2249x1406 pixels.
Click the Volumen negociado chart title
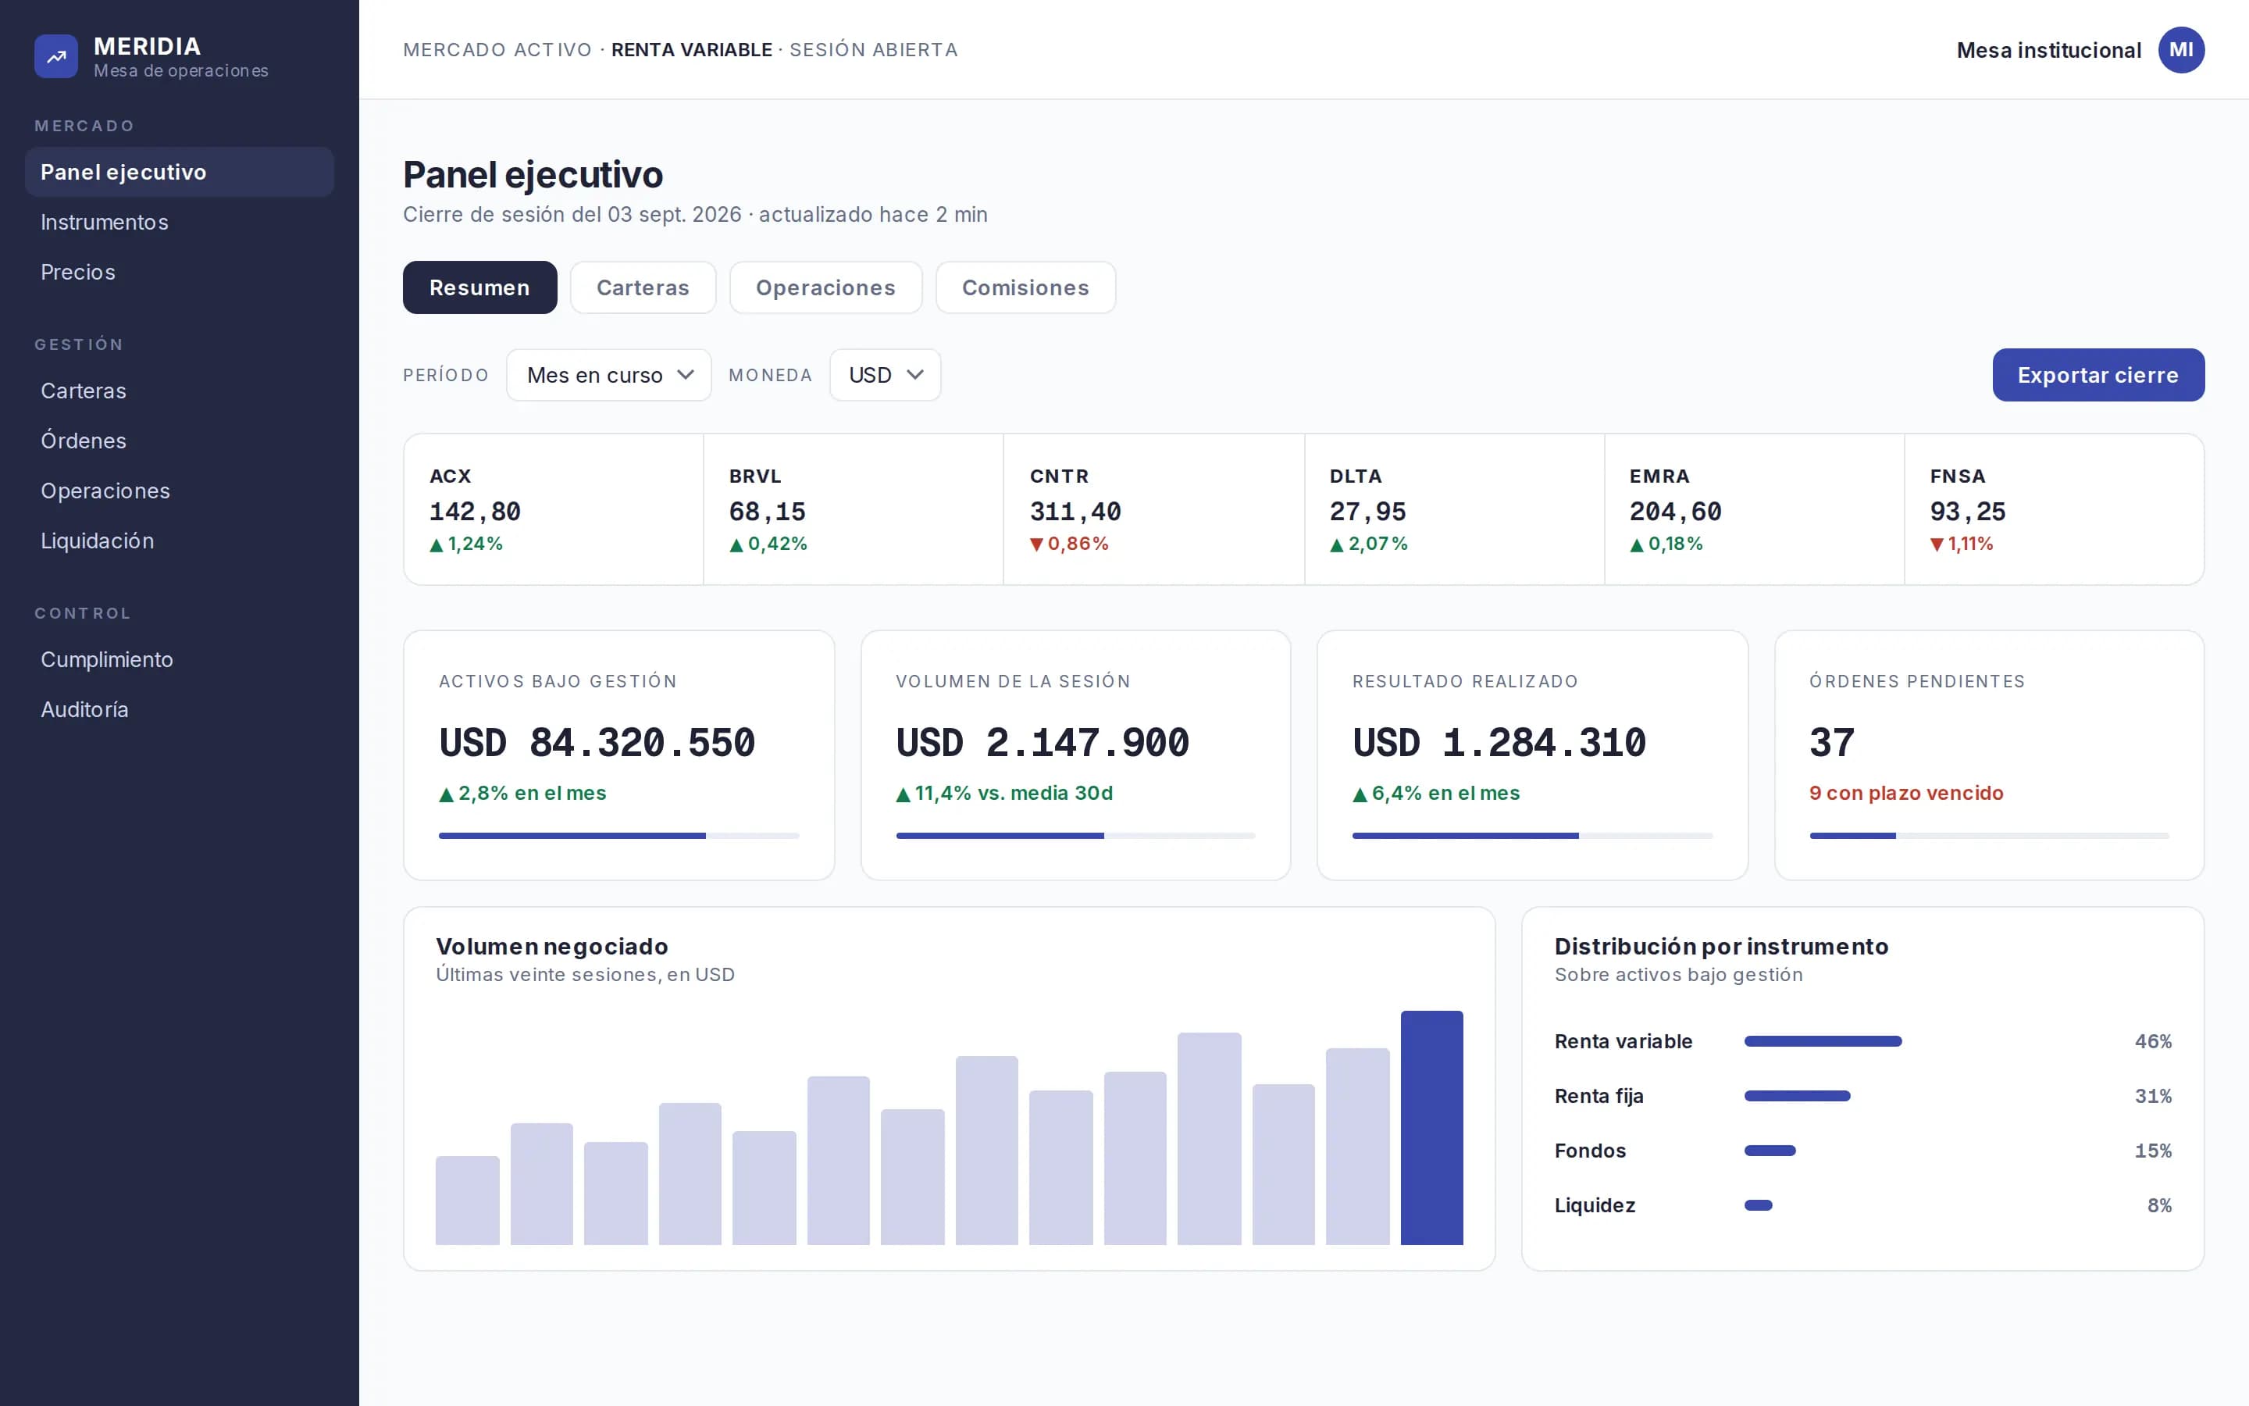(552, 947)
